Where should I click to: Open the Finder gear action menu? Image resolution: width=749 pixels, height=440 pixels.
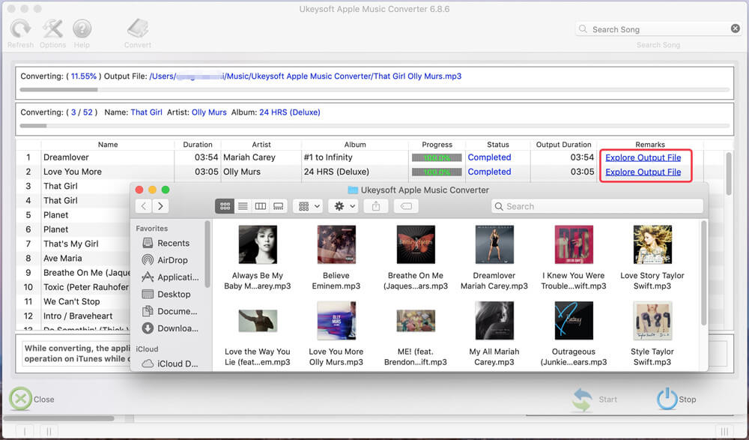point(343,206)
